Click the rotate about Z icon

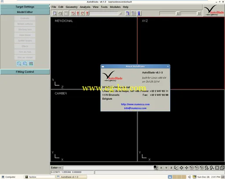202,168
